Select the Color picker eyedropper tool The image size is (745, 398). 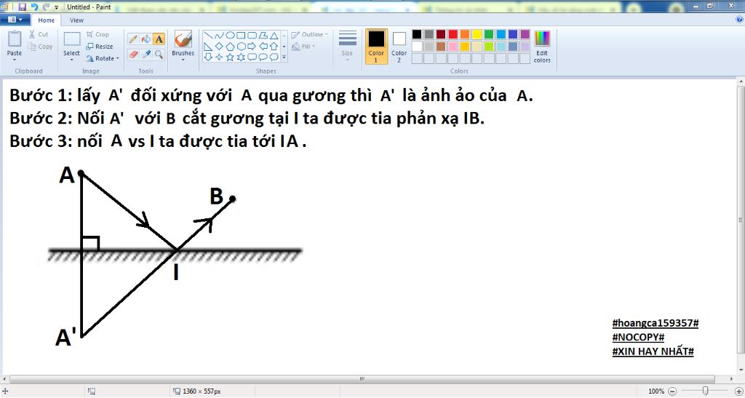(x=146, y=54)
